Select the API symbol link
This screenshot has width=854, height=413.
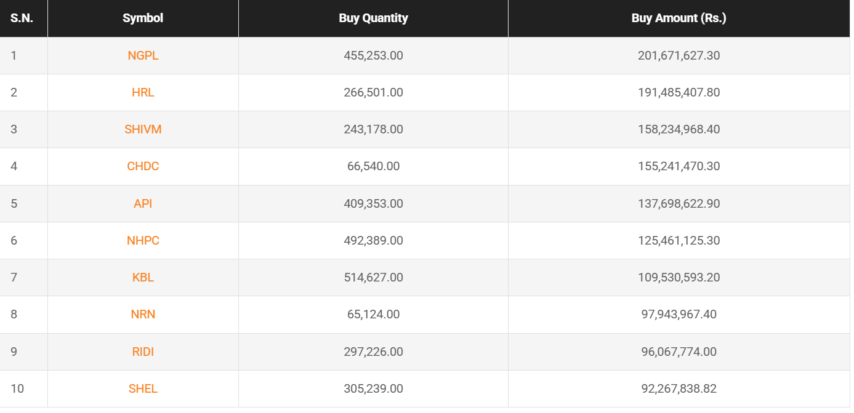point(143,203)
